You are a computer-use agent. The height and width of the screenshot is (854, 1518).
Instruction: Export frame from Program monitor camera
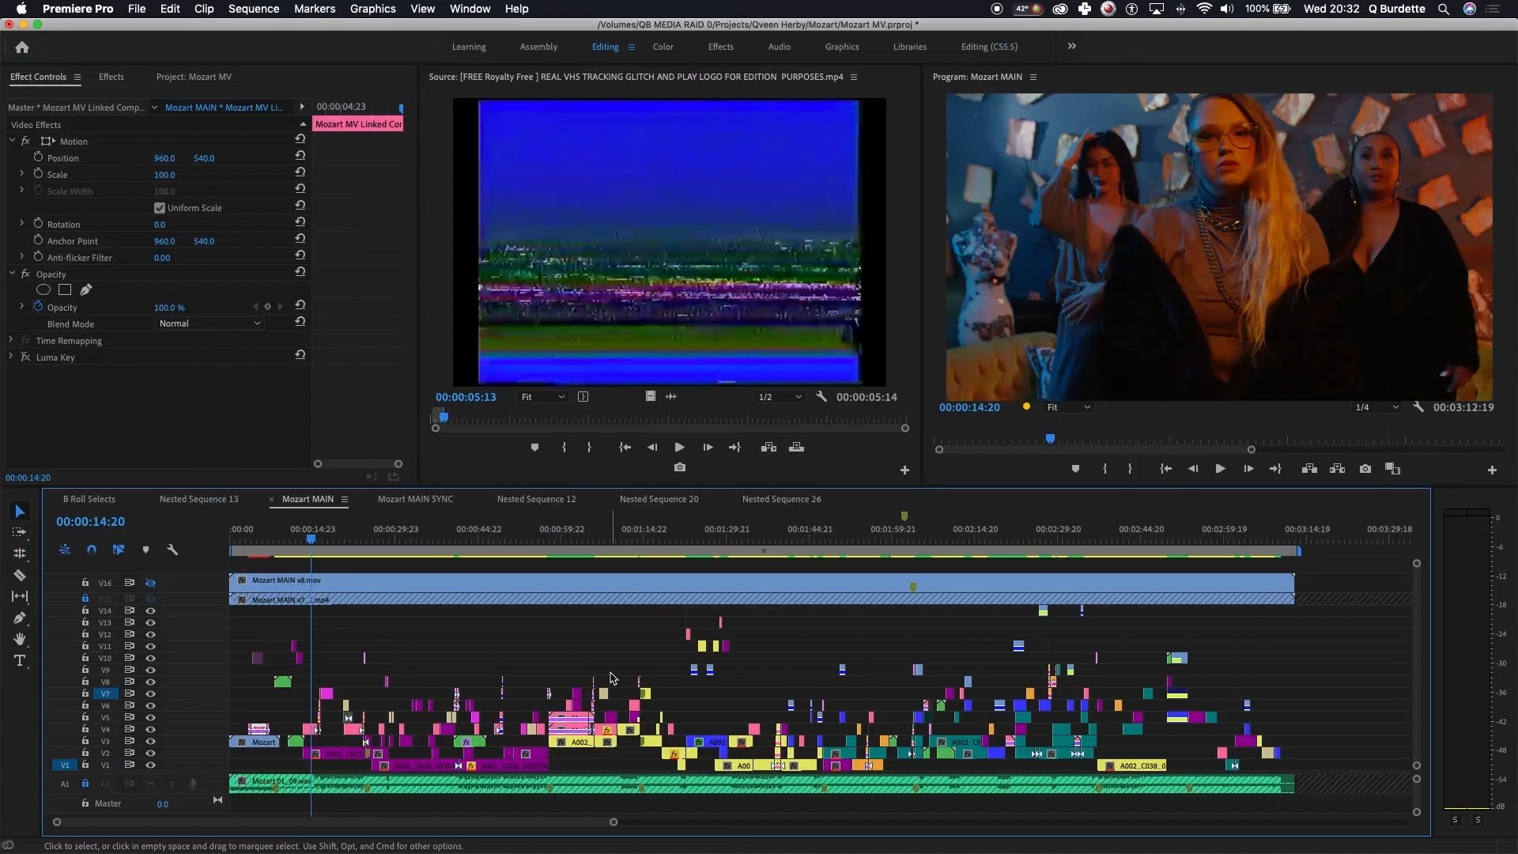point(1365,469)
